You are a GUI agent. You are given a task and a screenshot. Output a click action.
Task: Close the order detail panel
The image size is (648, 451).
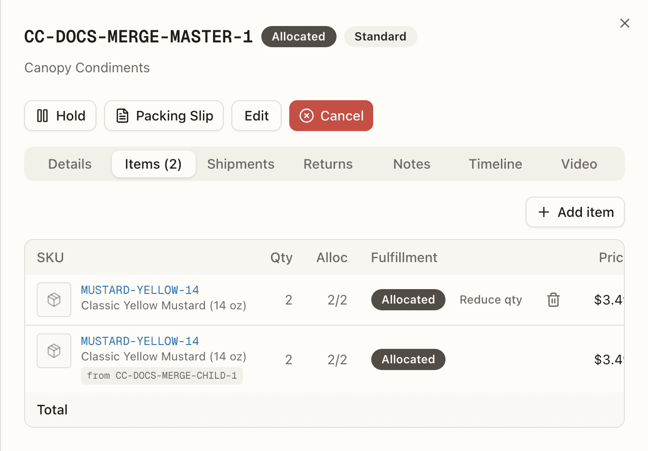[x=624, y=23]
